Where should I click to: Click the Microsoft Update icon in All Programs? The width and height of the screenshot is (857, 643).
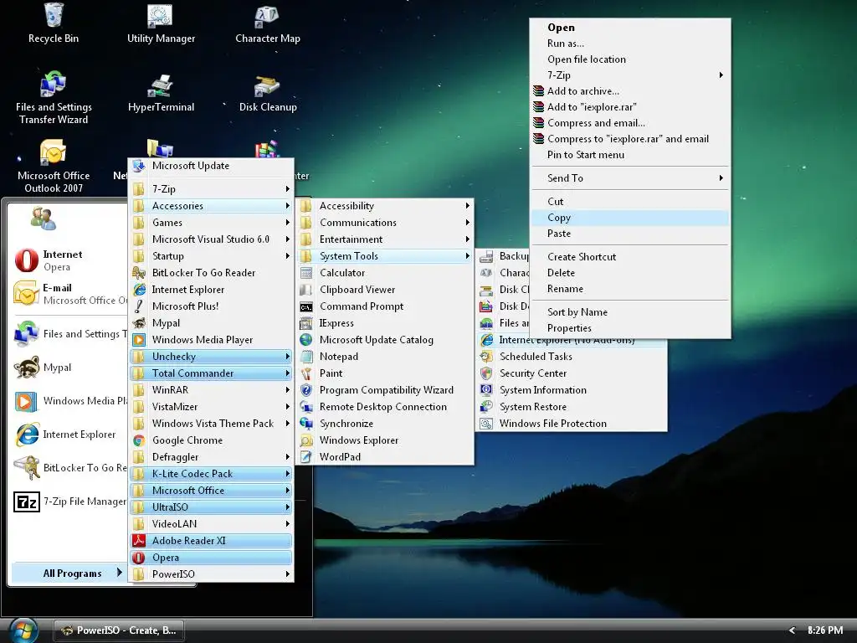coord(139,166)
